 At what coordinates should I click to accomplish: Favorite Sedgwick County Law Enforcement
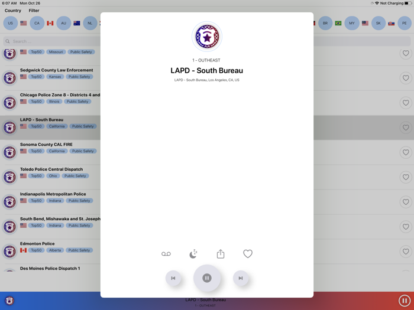tap(406, 78)
